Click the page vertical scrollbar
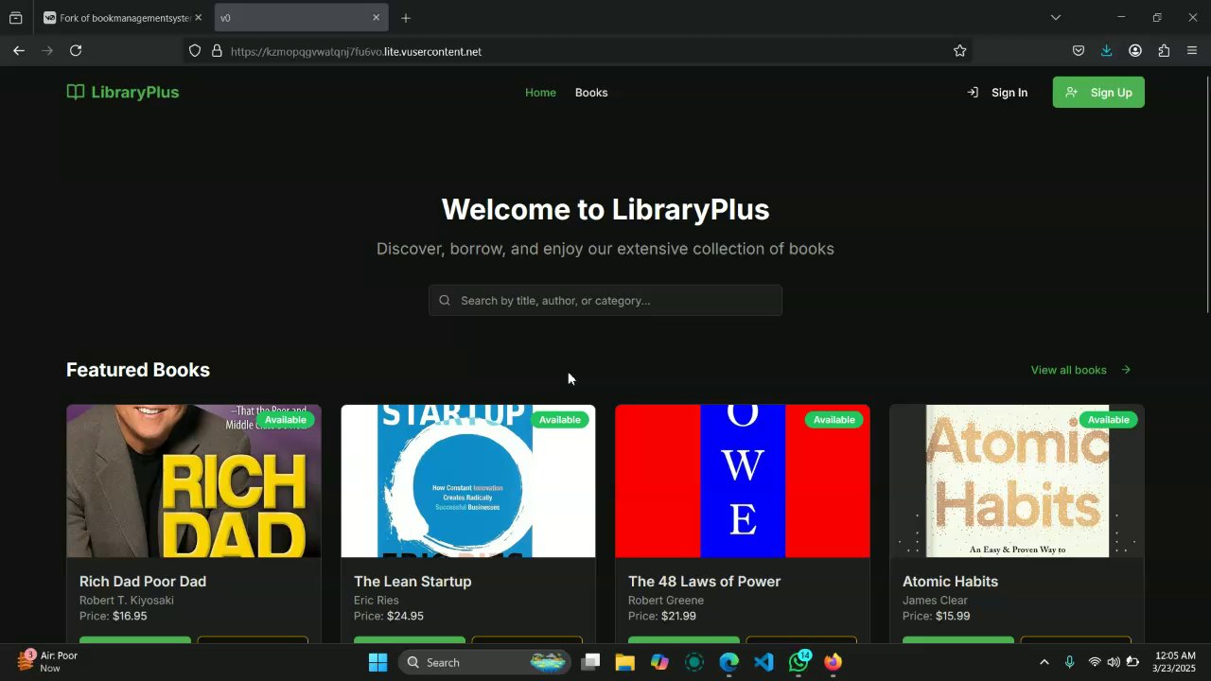 (1207, 194)
